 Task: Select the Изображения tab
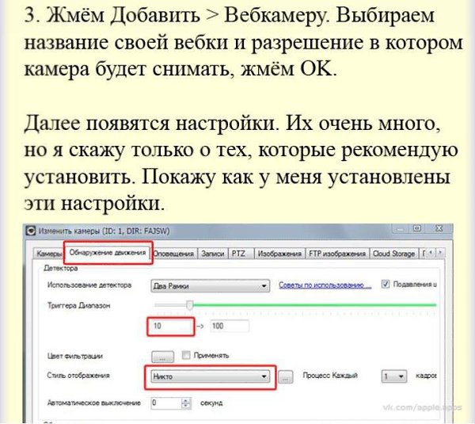tap(278, 254)
